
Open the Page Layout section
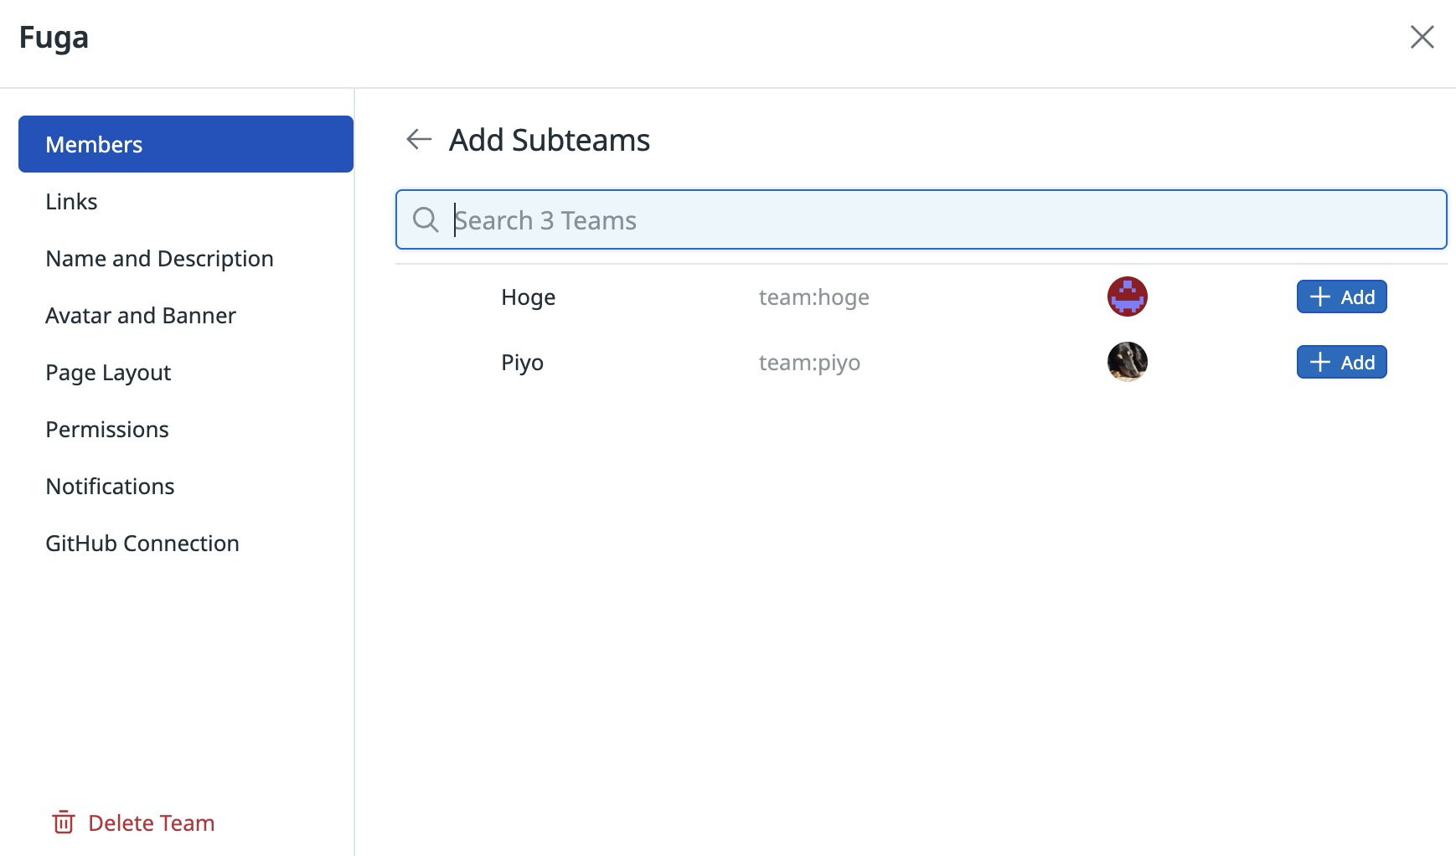pos(108,372)
